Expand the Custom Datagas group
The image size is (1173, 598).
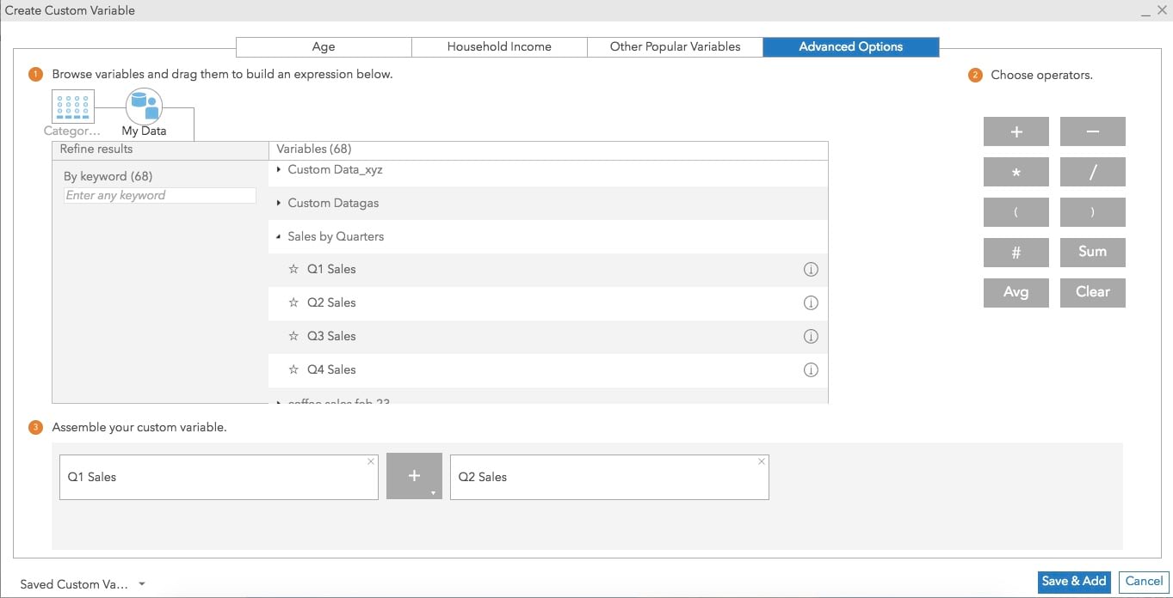(x=279, y=204)
